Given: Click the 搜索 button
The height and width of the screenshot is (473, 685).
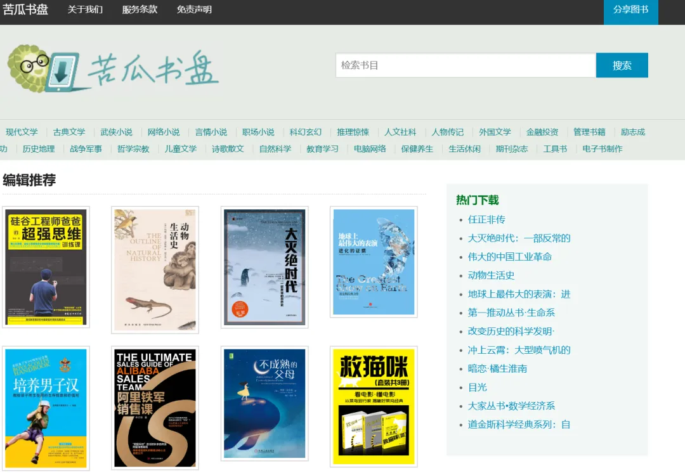Looking at the screenshot, I should [x=622, y=65].
